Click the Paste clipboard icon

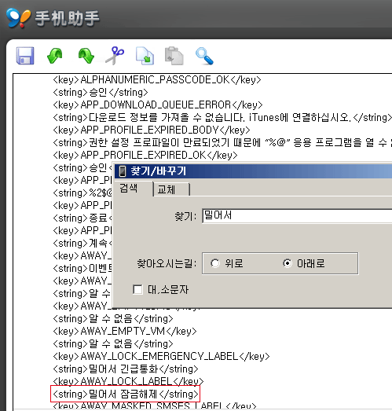click(174, 56)
